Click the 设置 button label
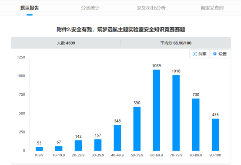Image resolution: width=241 pixels, height=165 pixels. [223, 54]
